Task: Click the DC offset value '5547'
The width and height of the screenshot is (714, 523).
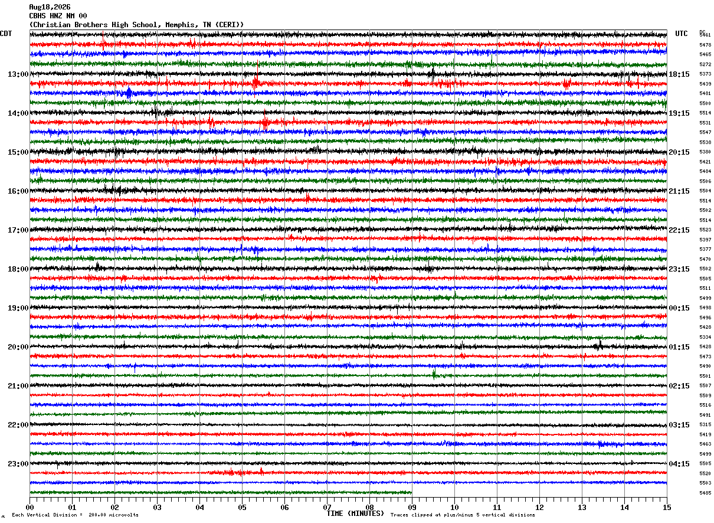Action: coord(705,133)
